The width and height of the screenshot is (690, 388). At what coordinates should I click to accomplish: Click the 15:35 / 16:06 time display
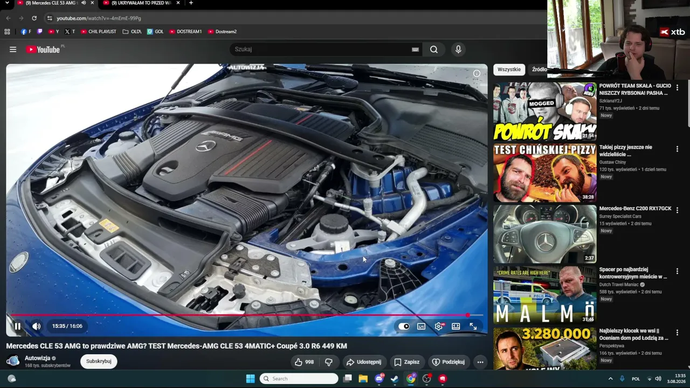tap(67, 326)
